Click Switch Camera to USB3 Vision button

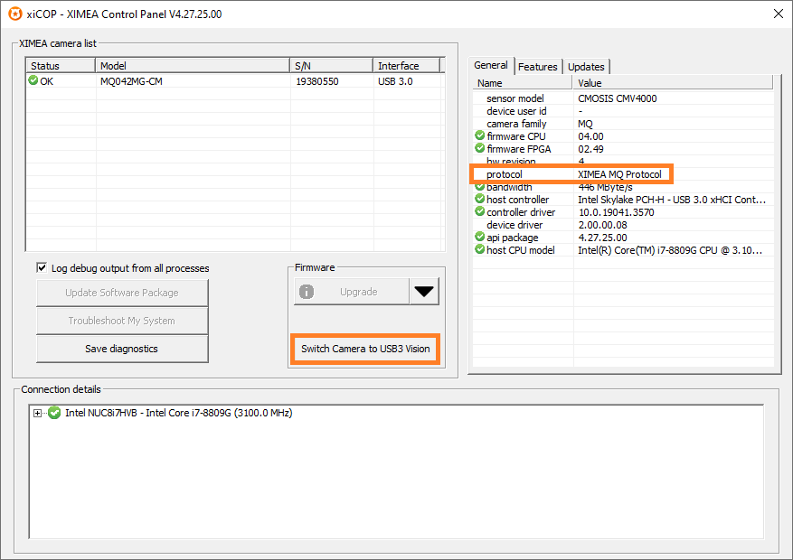click(365, 349)
